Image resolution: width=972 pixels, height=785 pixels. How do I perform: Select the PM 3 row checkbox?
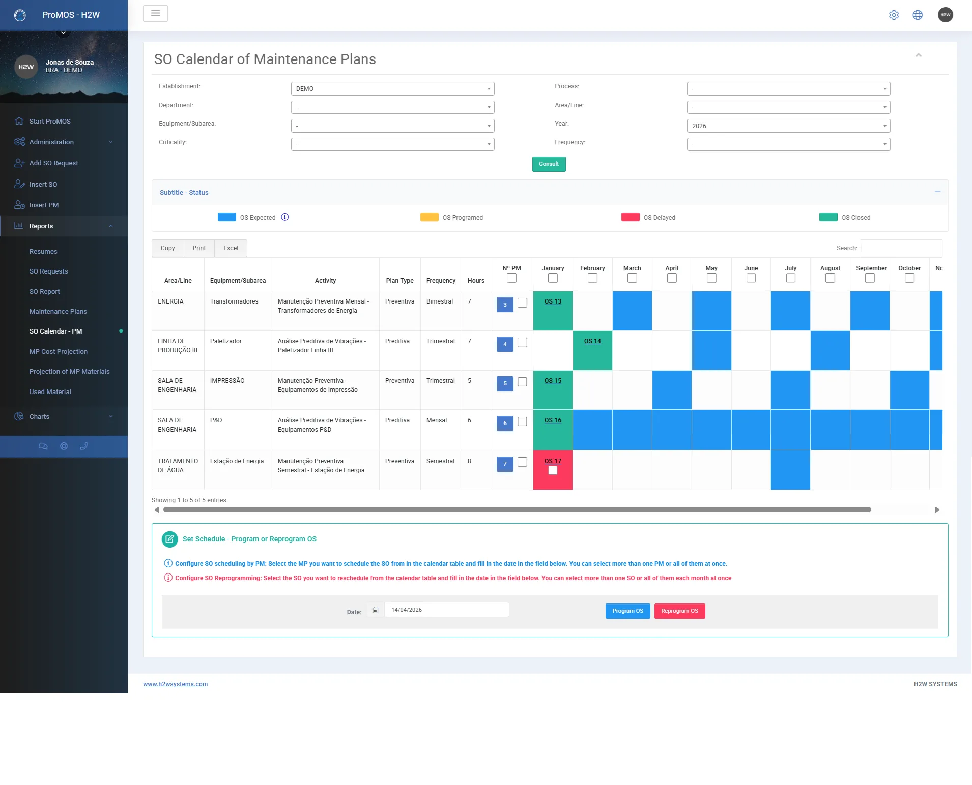pos(522,303)
